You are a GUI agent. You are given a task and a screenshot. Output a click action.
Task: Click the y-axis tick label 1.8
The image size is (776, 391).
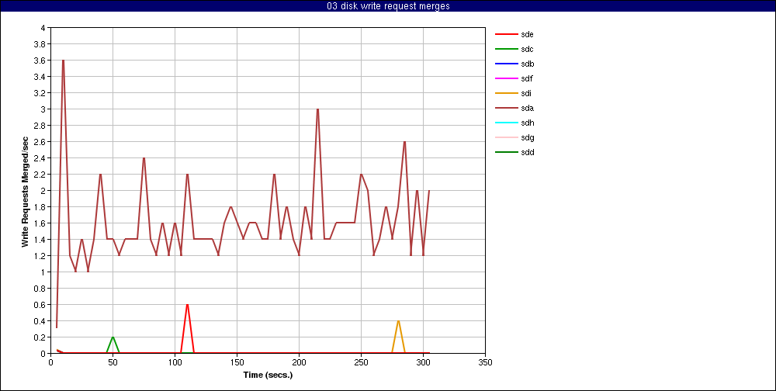(x=40, y=207)
